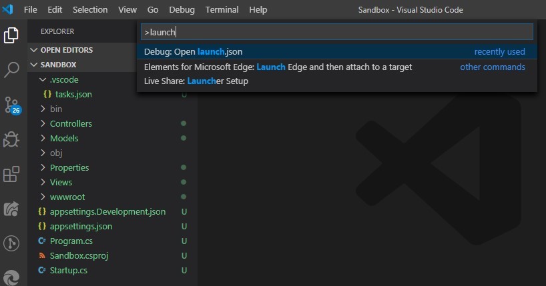The height and width of the screenshot is (286, 546).
Task: Expand the Properties folder
Action: [x=43, y=167]
